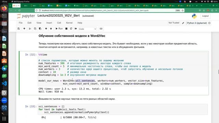Copy selected cells in Jupyter toolbar
The image size is (219, 123).
click(35, 29)
